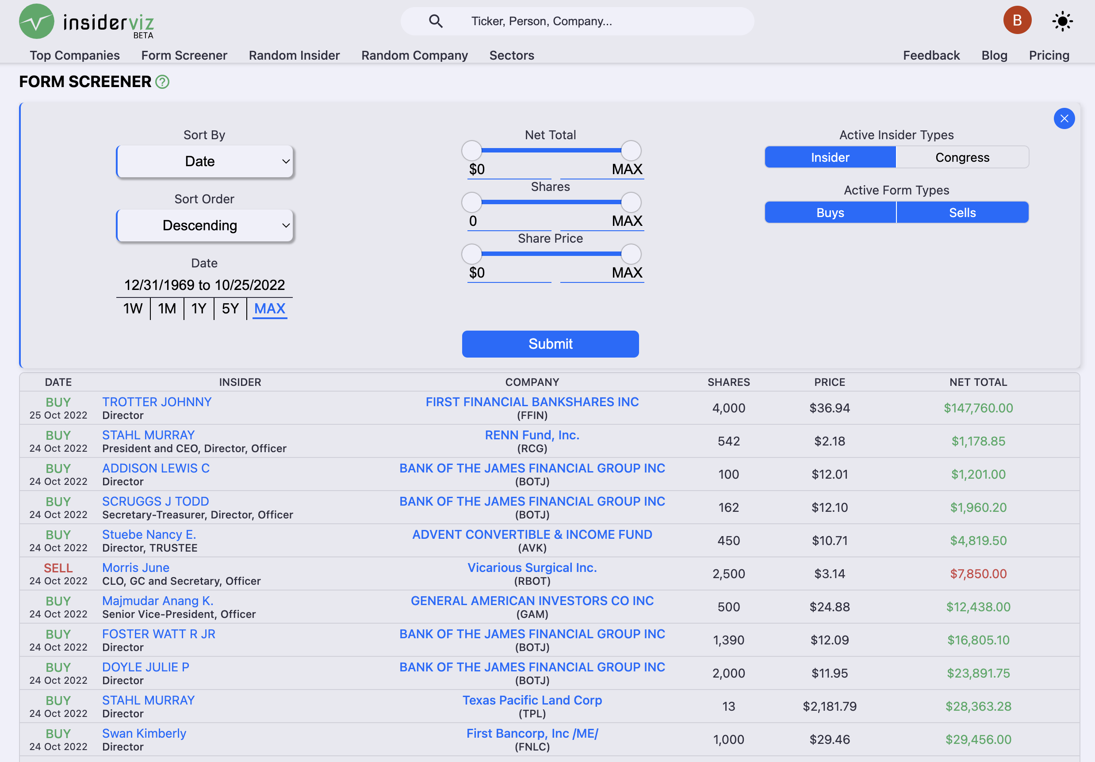Toggle the Sells form type
Viewport: 1095px width, 762px height.
tap(962, 213)
